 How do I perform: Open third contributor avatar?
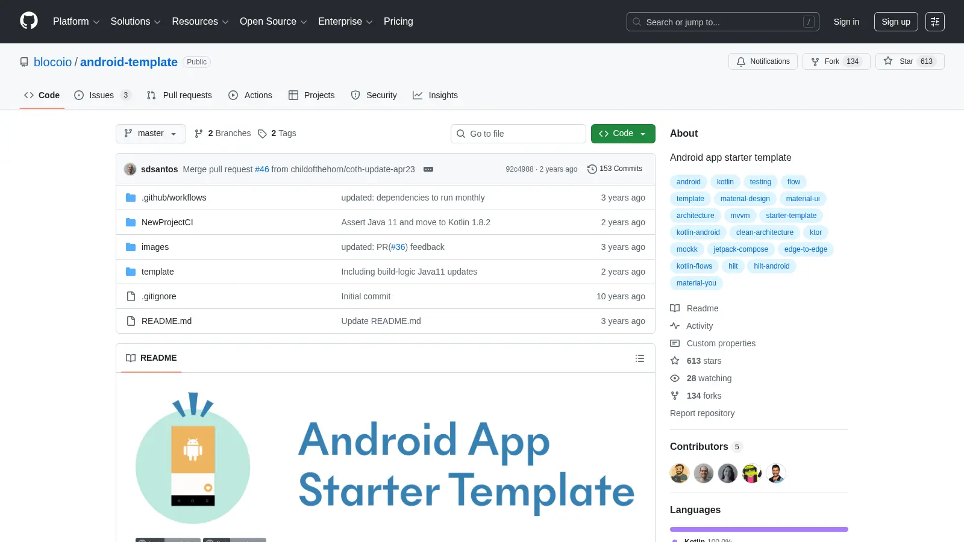pos(728,473)
